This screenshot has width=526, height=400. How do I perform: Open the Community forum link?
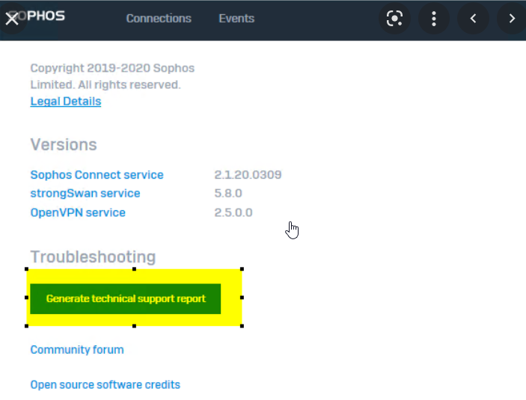(x=77, y=350)
